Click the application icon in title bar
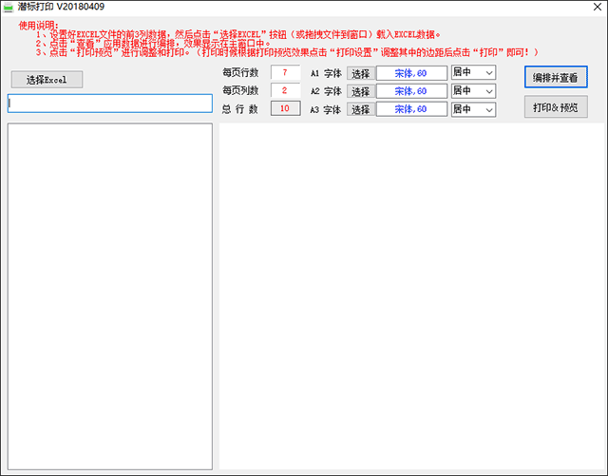The image size is (608, 476). click(x=9, y=7)
